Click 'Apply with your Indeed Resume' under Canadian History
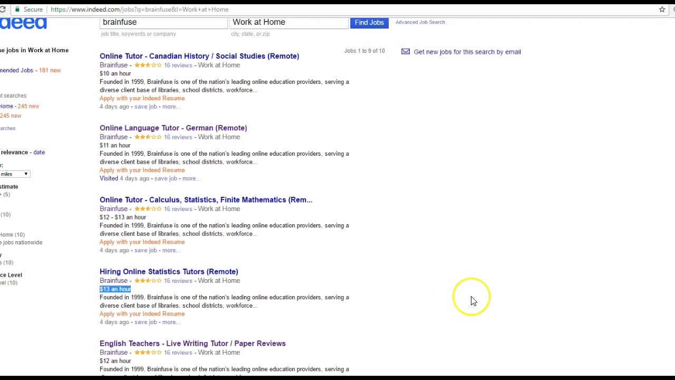The image size is (675, 380). point(142,98)
